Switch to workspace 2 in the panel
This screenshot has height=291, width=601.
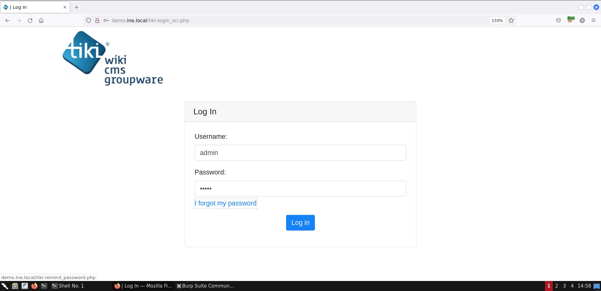[557, 286]
